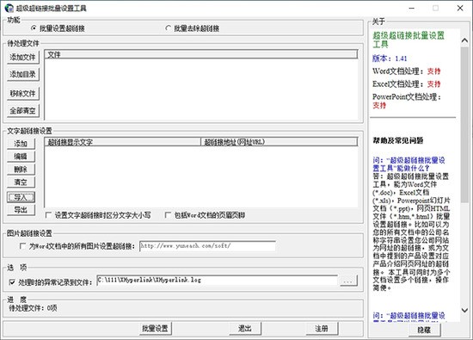Close the window
The image size is (473, 340).
click(460, 8)
